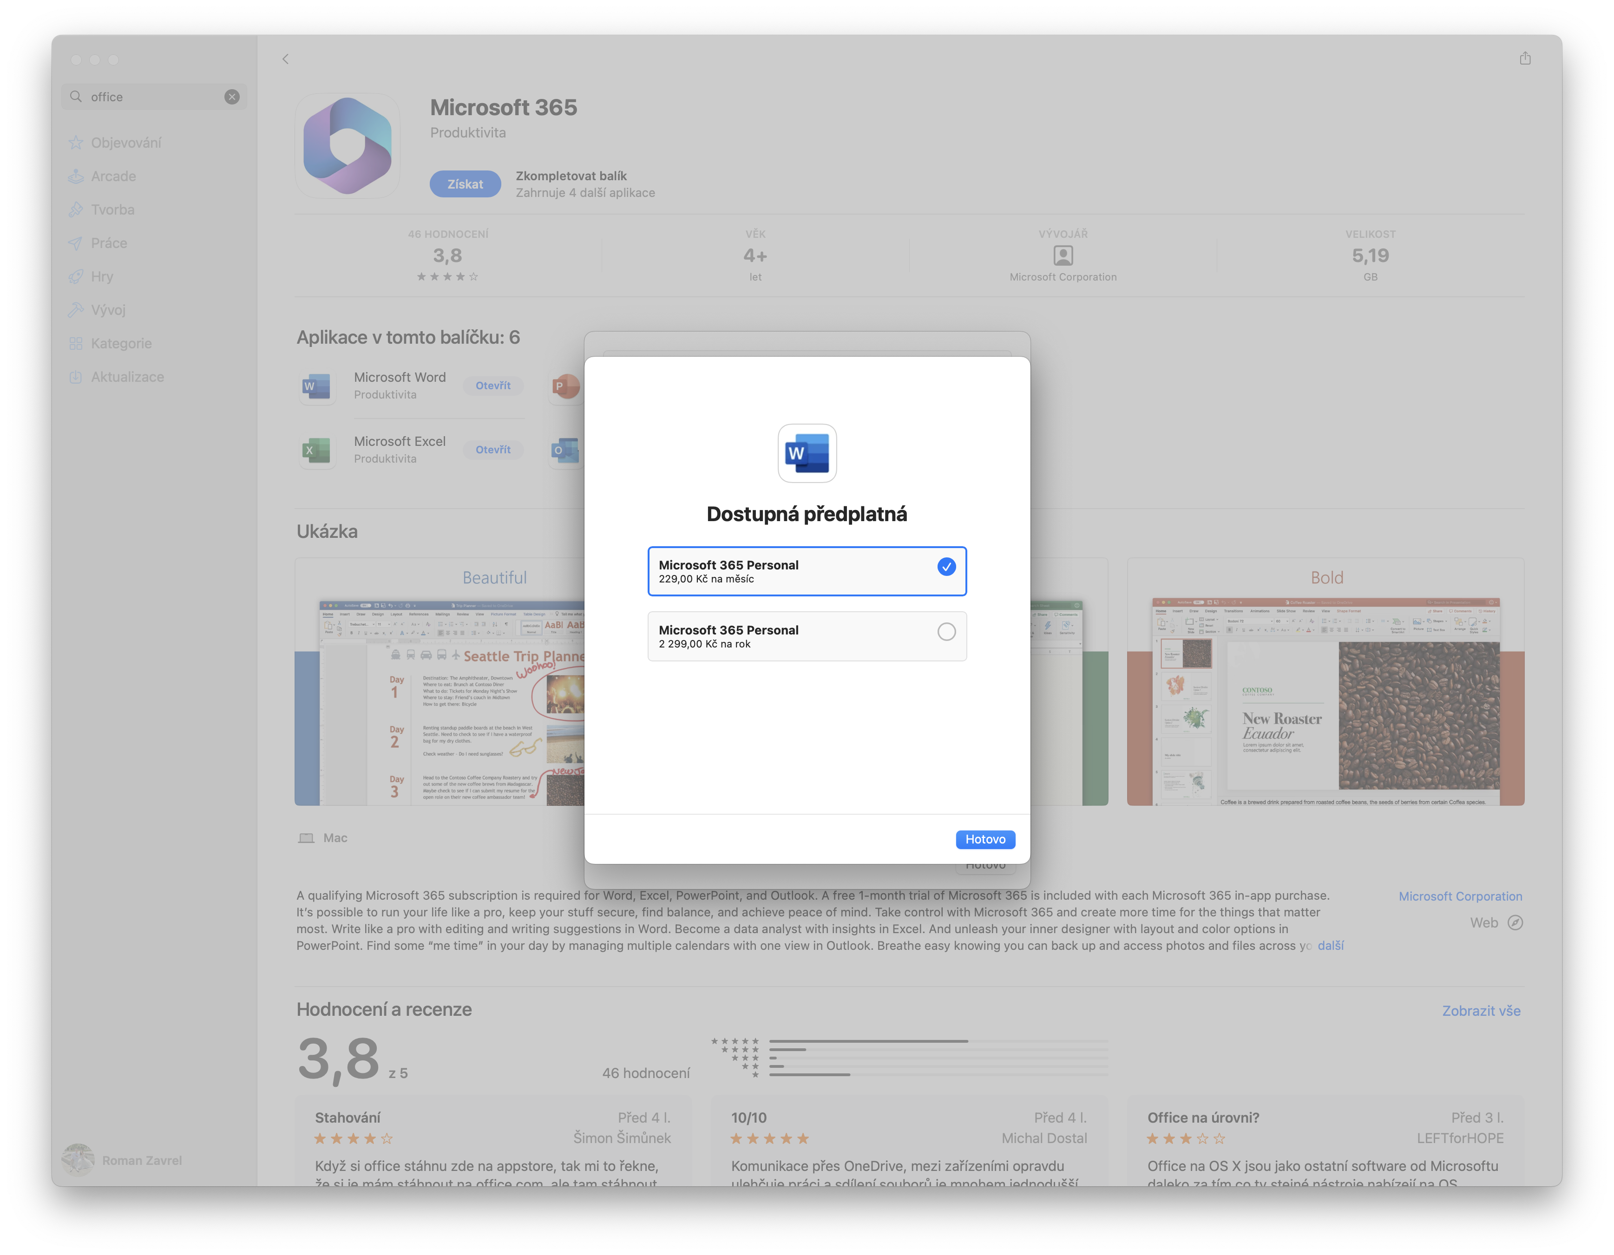The image size is (1614, 1255).
Task: Open the developer Web compass icon
Action: [1515, 922]
